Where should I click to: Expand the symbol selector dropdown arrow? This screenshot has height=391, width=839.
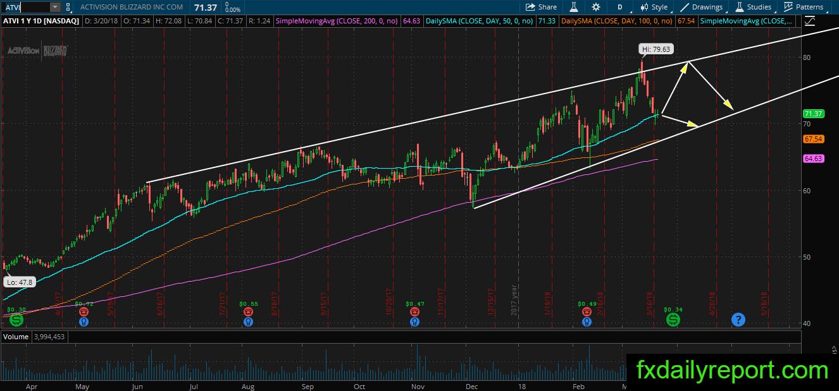pos(55,7)
